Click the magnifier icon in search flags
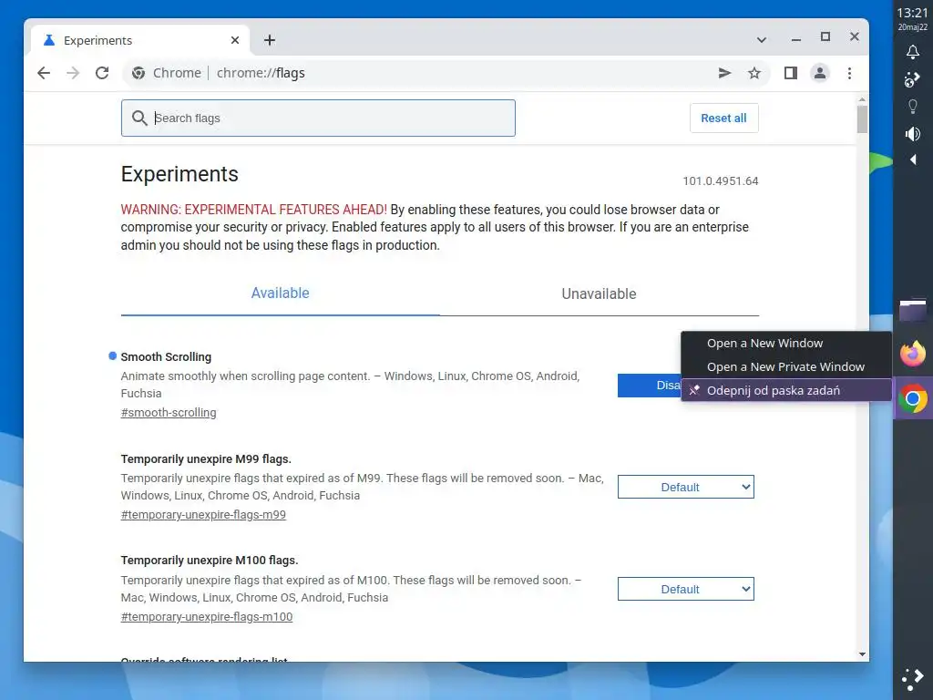Screen dimensions: 933x700 coord(139,118)
